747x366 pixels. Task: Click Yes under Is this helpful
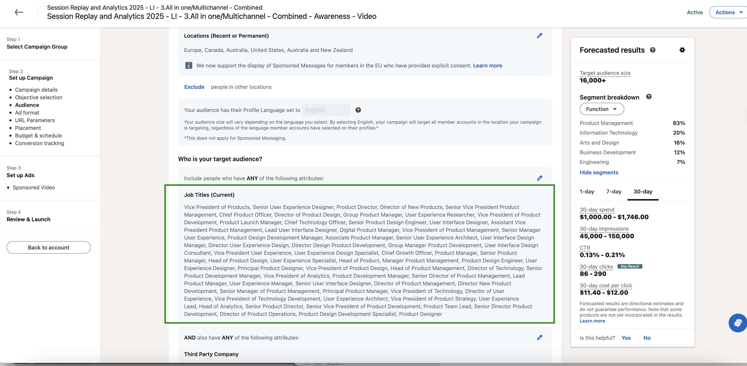626,338
